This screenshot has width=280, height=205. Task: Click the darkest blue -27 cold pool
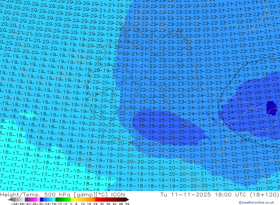click(271, 108)
